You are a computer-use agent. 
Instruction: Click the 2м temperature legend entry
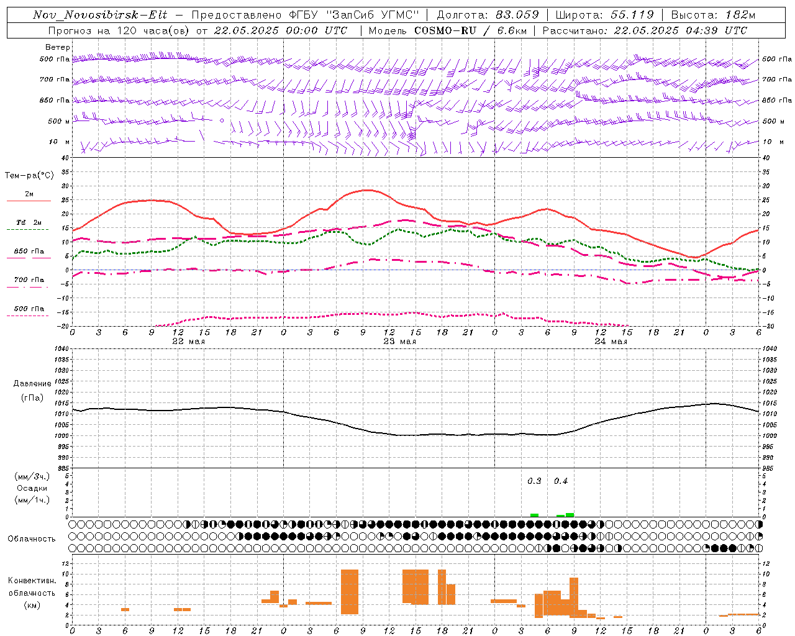point(29,194)
